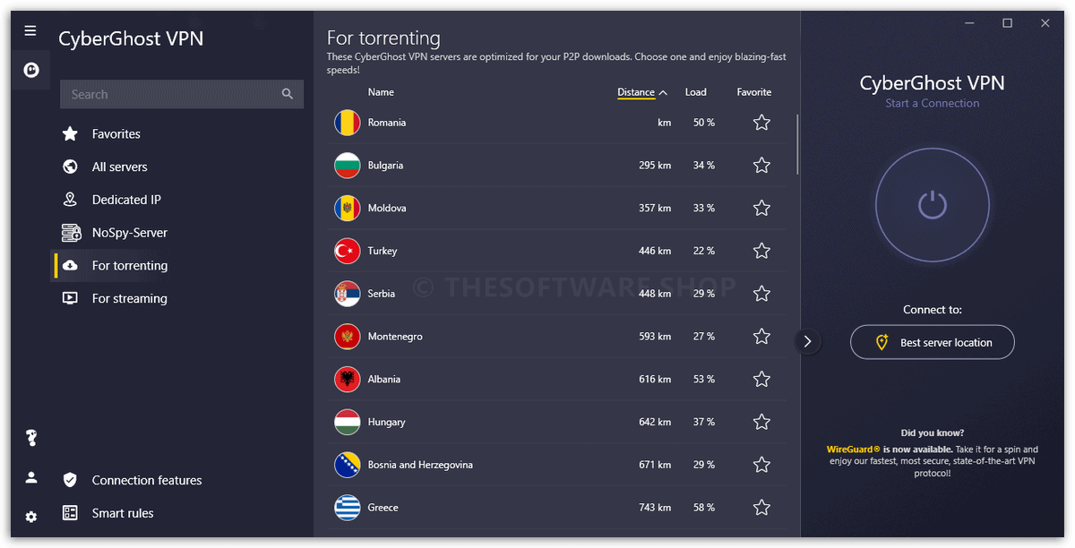Sort by Distance column header arrow
This screenshot has width=1075, height=548.
pyautogui.click(x=663, y=92)
